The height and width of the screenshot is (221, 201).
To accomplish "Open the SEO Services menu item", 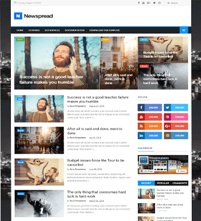I will tap(52, 30).
